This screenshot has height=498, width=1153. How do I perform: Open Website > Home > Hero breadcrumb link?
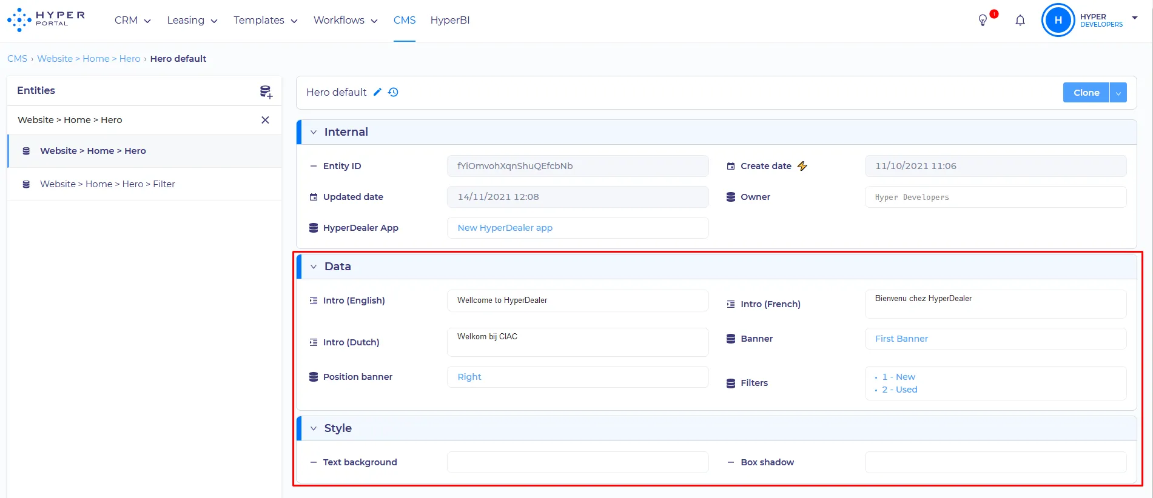coord(89,59)
